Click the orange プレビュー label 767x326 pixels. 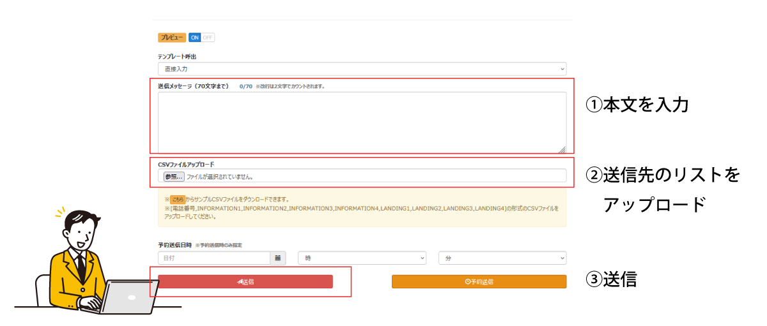point(172,38)
